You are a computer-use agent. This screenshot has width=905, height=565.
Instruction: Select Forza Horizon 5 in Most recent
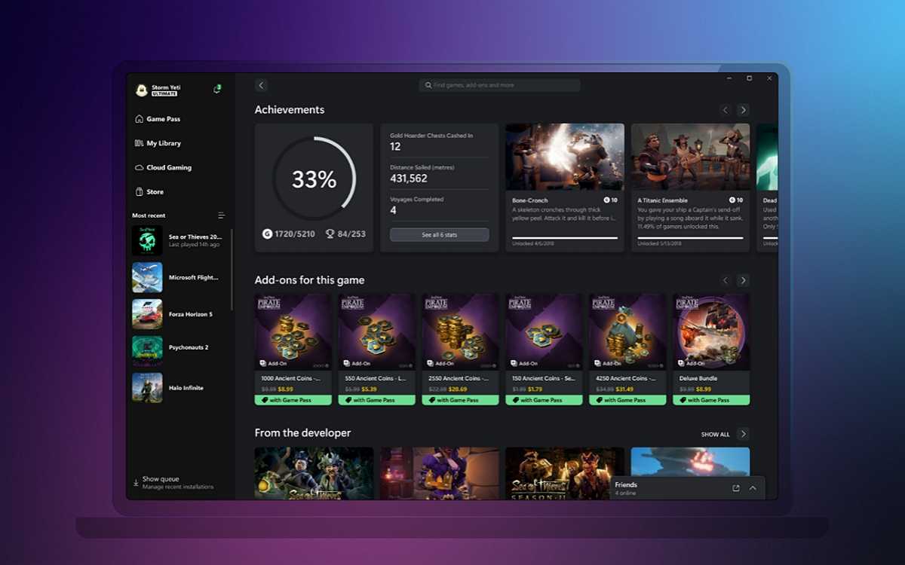tap(178, 314)
